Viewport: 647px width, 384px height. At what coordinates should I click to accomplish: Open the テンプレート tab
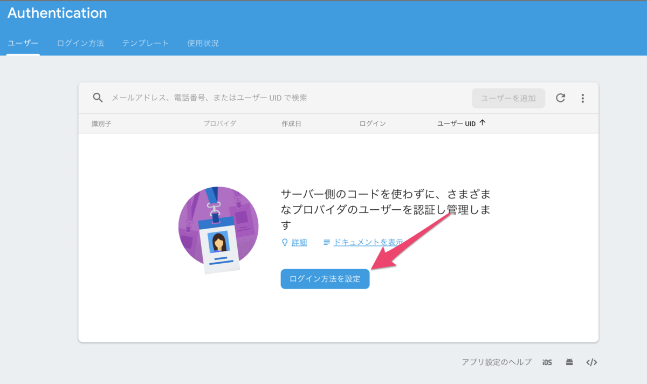pos(144,44)
